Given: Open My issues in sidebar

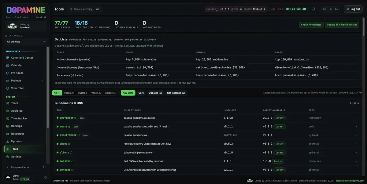Looking at the screenshot, I should pyautogui.click(x=24, y=73).
